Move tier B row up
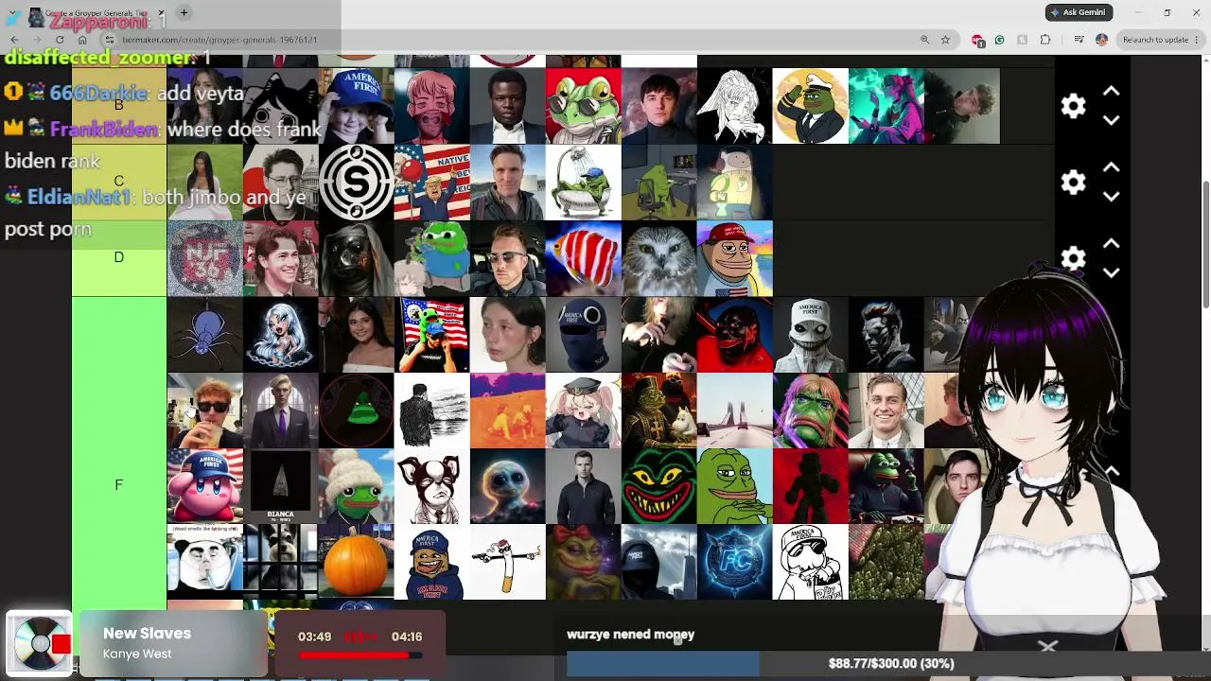Screen dimensions: 1211x681 [1112, 92]
